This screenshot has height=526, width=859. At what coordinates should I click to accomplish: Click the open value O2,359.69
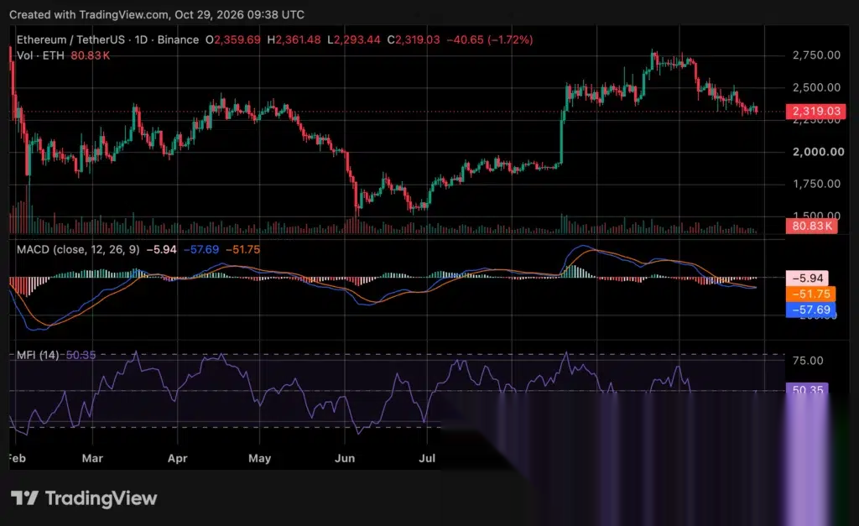click(233, 39)
